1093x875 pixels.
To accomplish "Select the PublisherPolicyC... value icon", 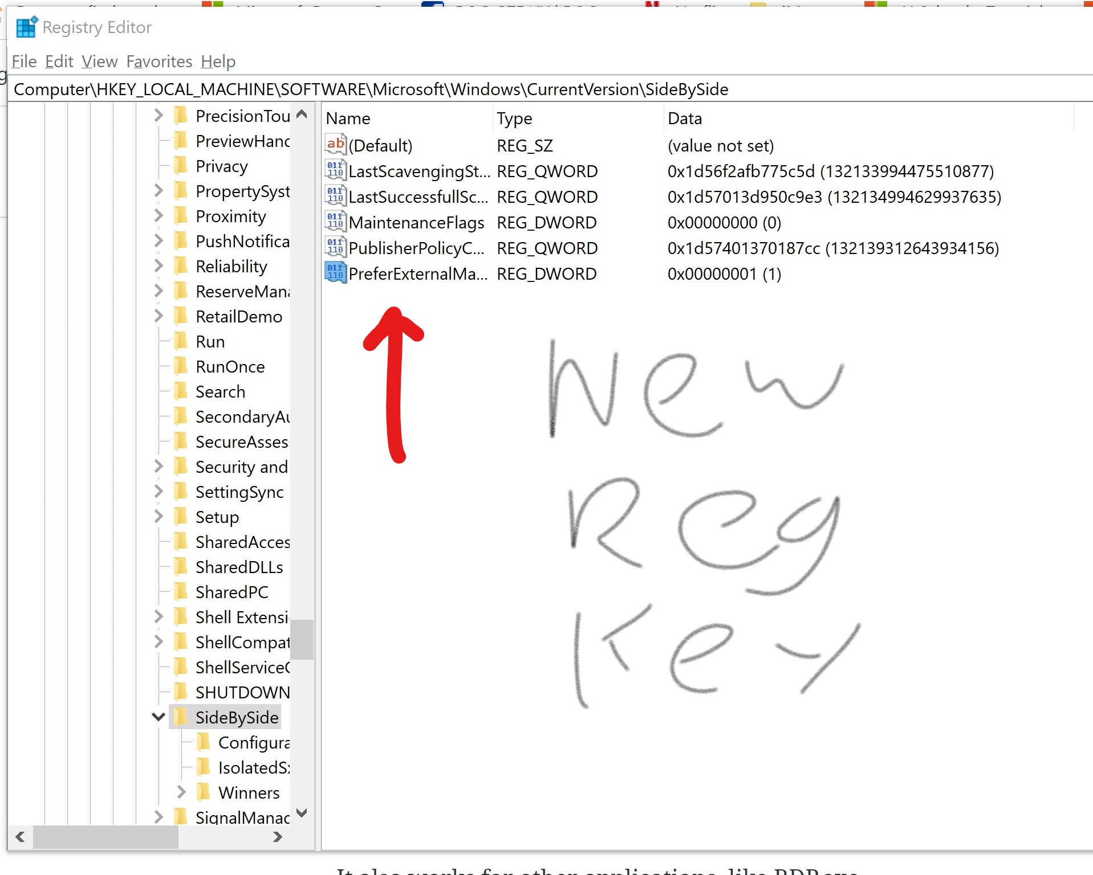I will [x=335, y=247].
